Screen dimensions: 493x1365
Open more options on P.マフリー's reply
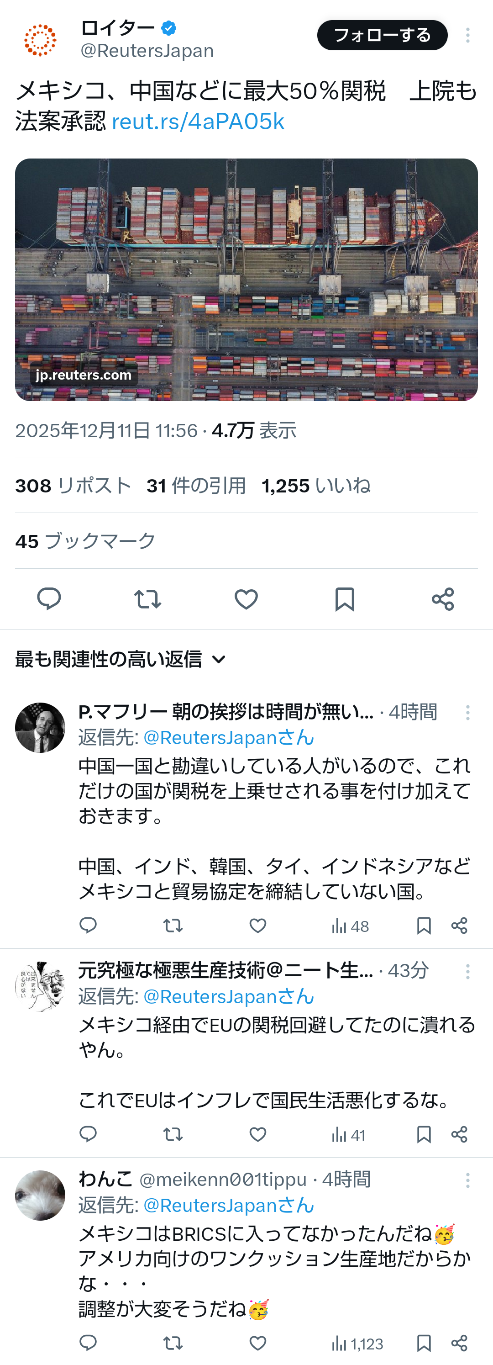pos(467,713)
